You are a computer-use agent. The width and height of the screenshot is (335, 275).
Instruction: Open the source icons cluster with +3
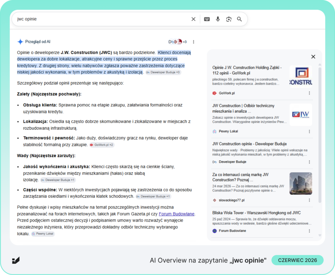tap(178, 42)
